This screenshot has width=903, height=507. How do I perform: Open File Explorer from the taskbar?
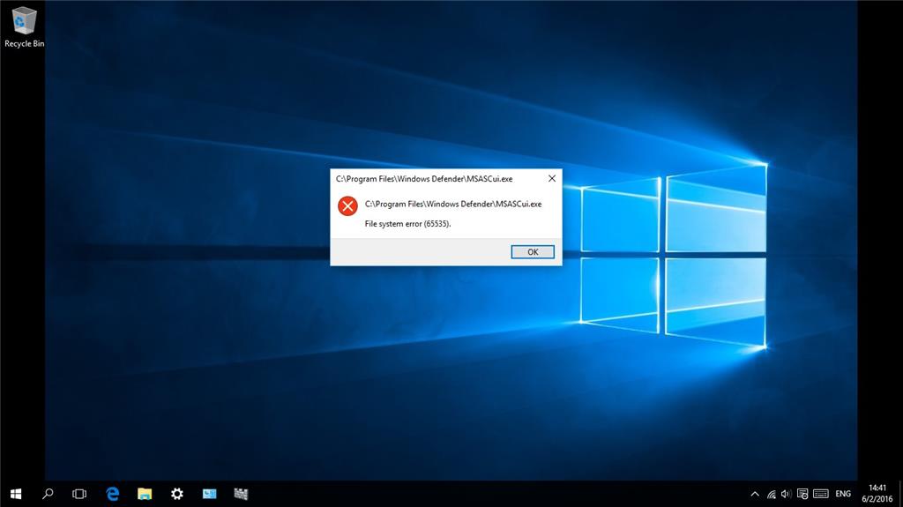pyautogui.click(x=145, y=494)
